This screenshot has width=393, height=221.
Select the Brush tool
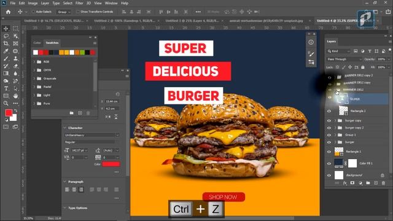(6, 58)
